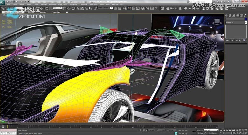Click the GoZBrush toolbar button

pyautogui.click(x=233, y=8)
